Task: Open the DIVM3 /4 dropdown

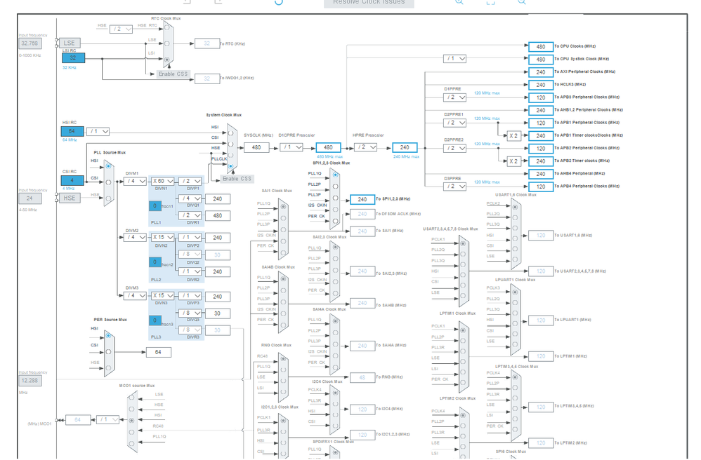Action: (x=135, y=296)
